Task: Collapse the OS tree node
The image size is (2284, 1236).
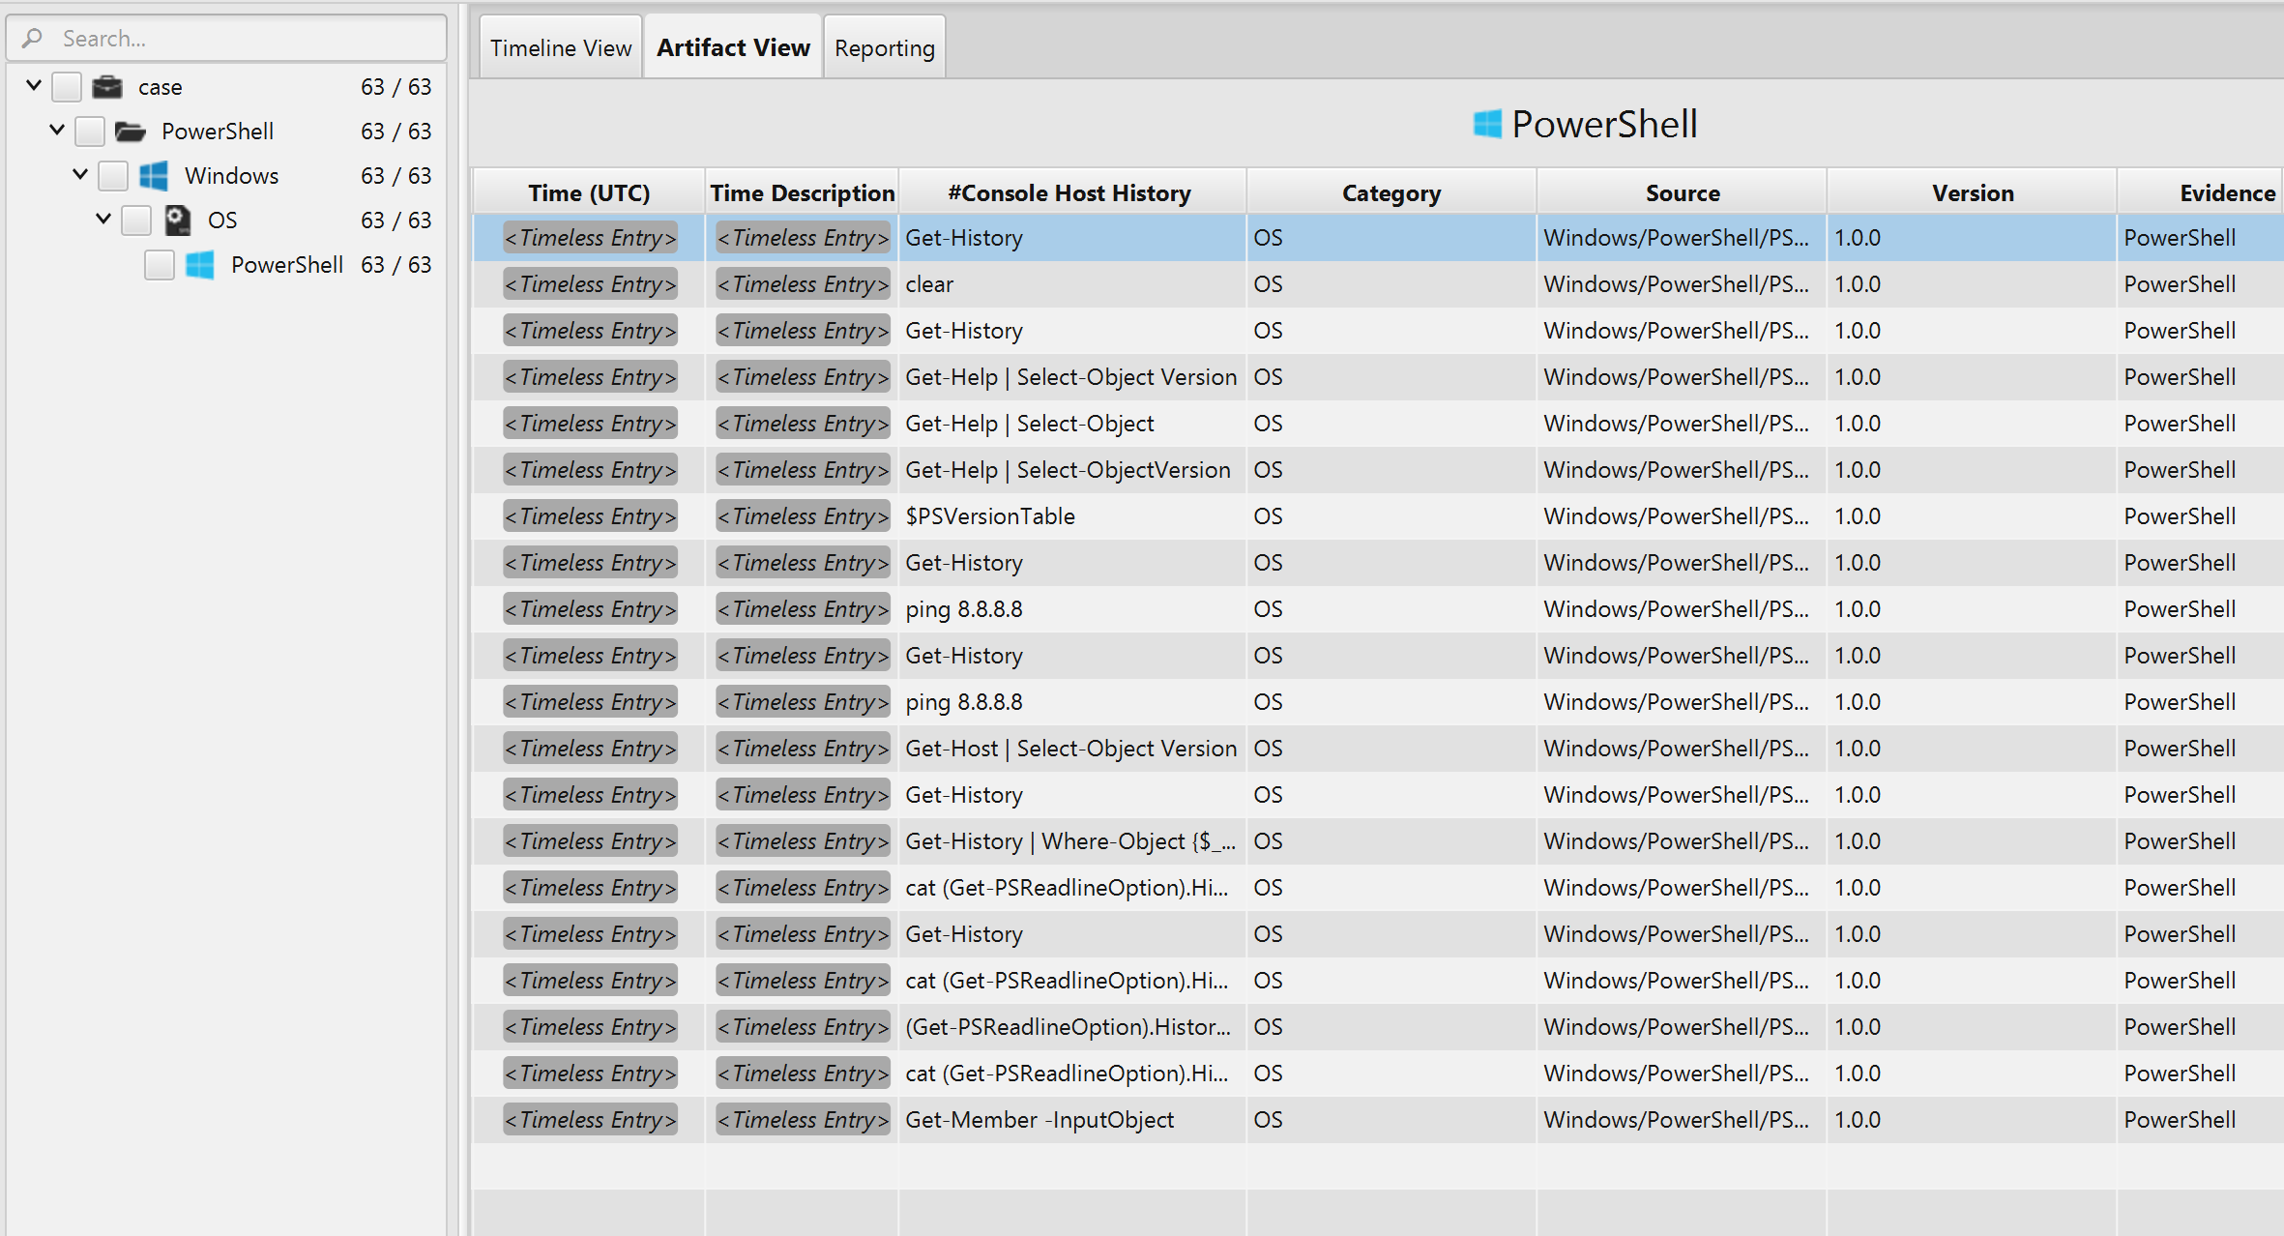Action: 103,219
